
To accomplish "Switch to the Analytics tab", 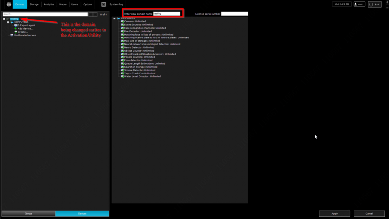I will 49,4.
